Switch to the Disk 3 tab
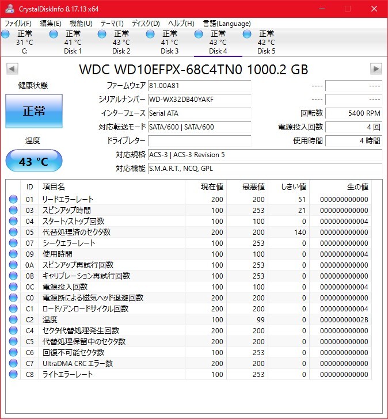The height and width of the screenshot is (419, 388). pyautogui.click(x=170, y=42)
